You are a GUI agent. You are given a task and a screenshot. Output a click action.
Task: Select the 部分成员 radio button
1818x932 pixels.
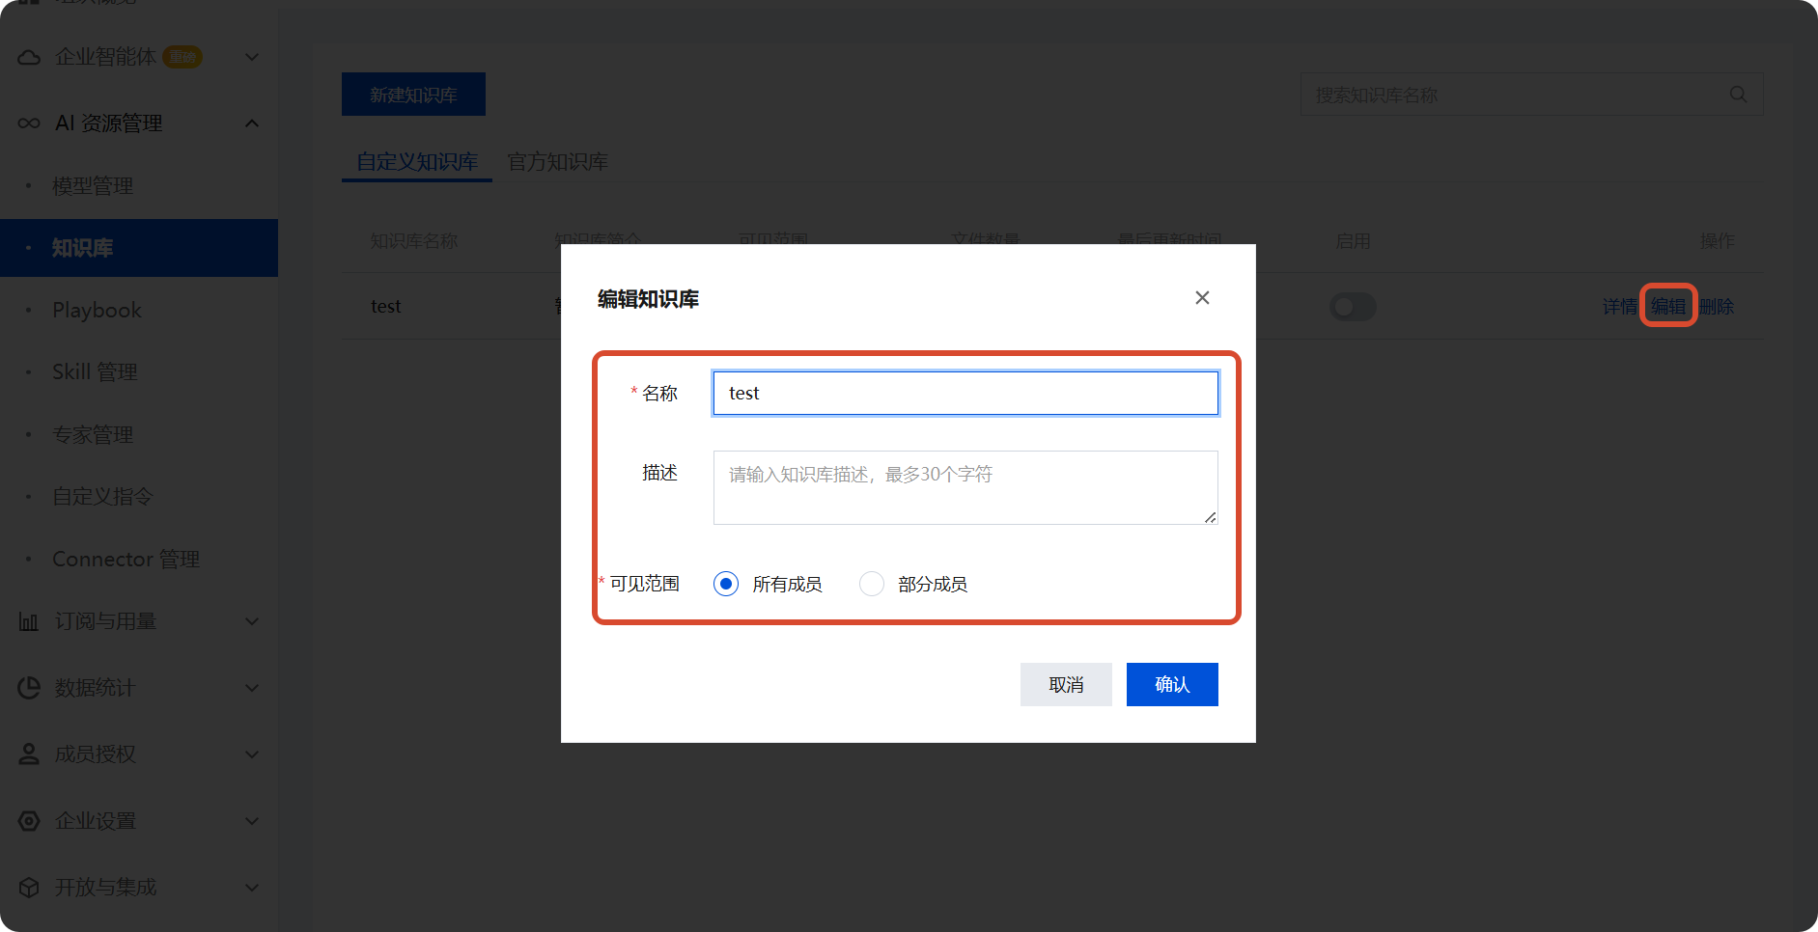tap(872, 584)
